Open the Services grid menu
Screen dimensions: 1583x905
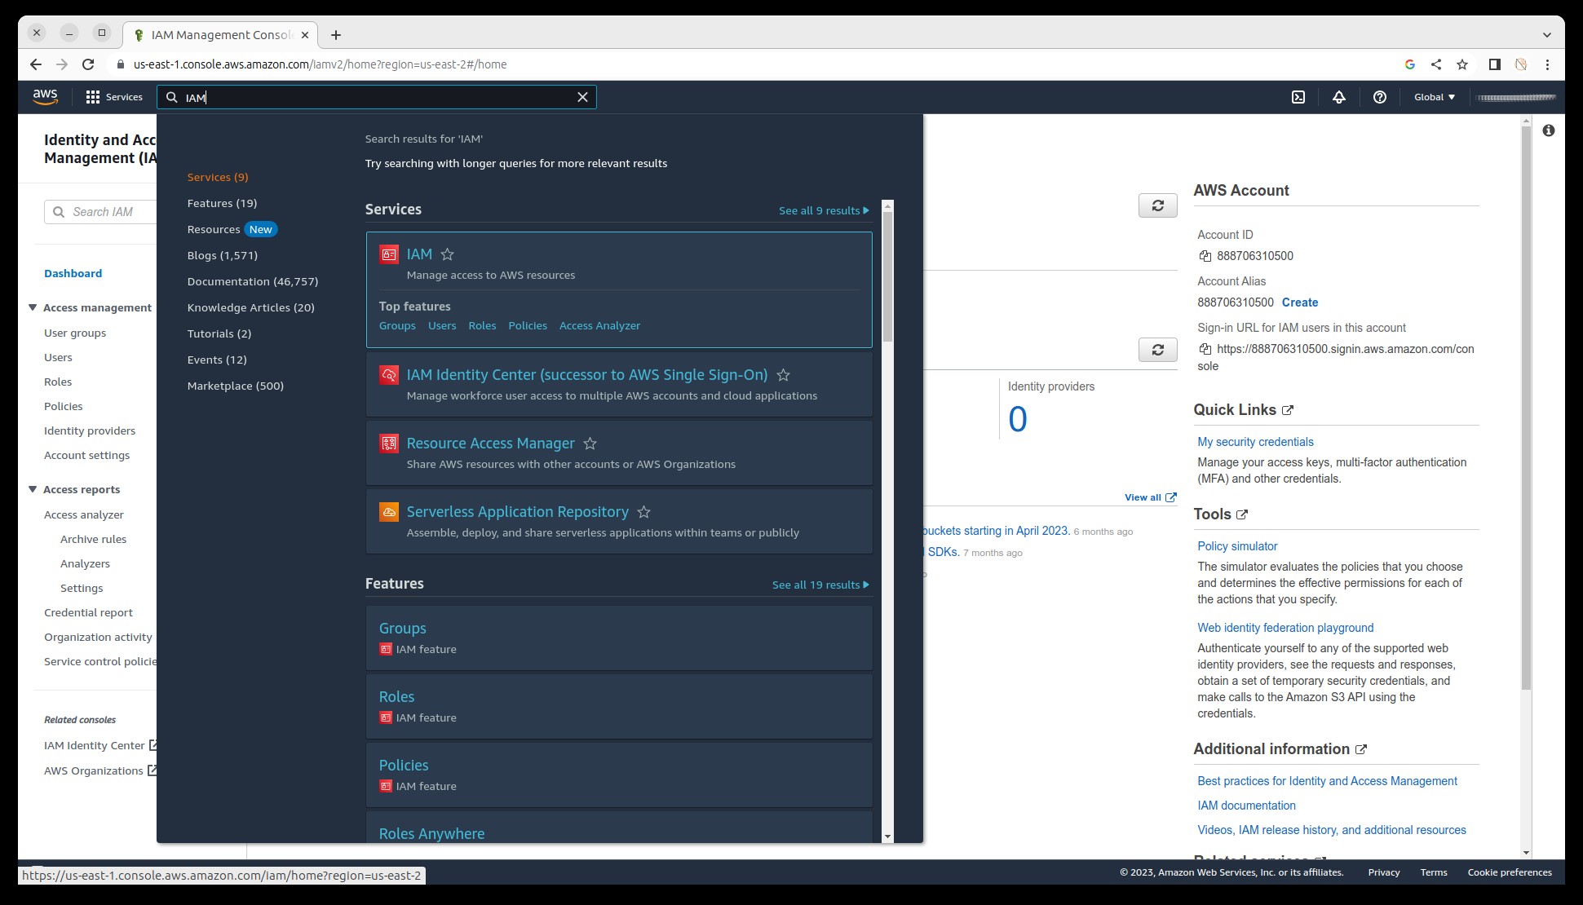pyautogui.click(x=114, y=97)
